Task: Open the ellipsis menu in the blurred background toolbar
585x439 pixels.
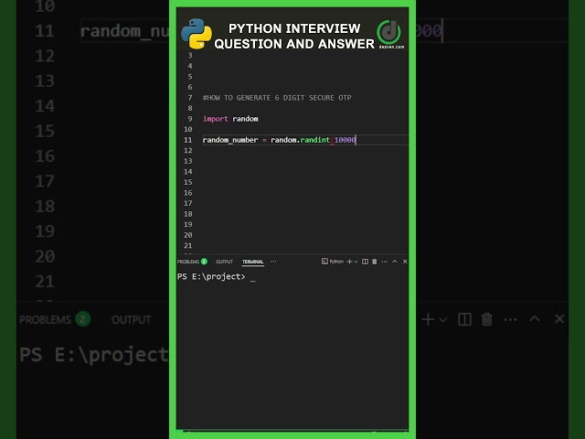Action: point(510,320)
